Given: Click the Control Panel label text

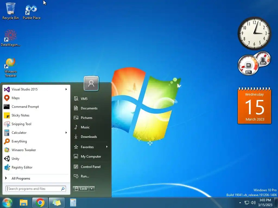Looking at the screenshot, I should (x=91, y=167).
